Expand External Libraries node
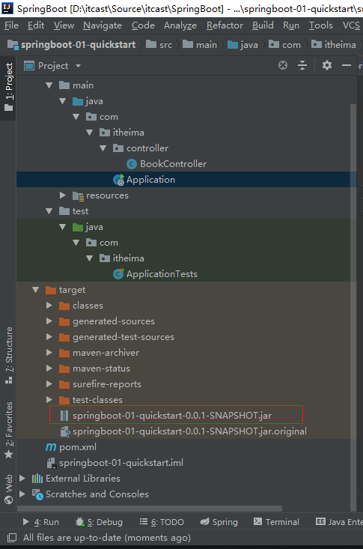The image size is (363, 549). tap(22, 479)
